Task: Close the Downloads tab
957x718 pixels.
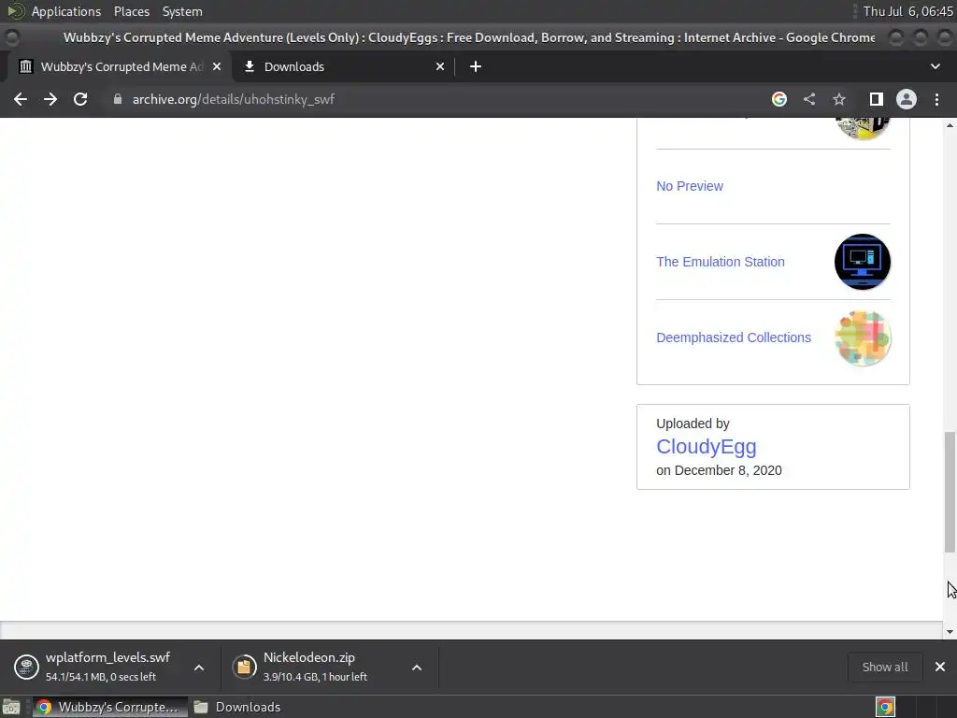Action: pyautogui.click(x=440, y=66)
